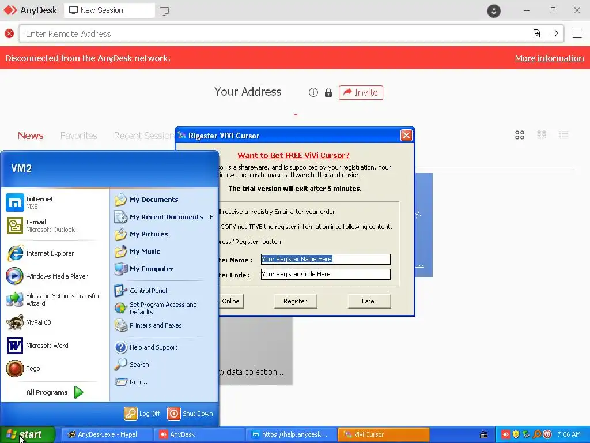Click the file transfer icon in address bar
This screenshot has height=443, width=590.
tap(536, 33)
